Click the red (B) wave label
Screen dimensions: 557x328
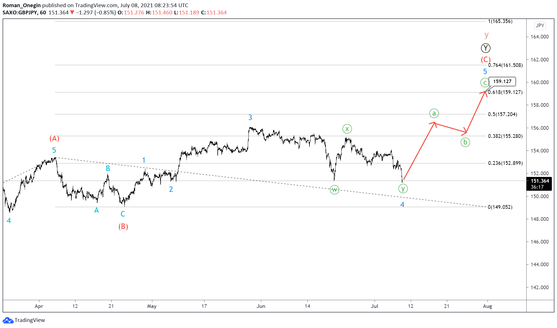123,227
